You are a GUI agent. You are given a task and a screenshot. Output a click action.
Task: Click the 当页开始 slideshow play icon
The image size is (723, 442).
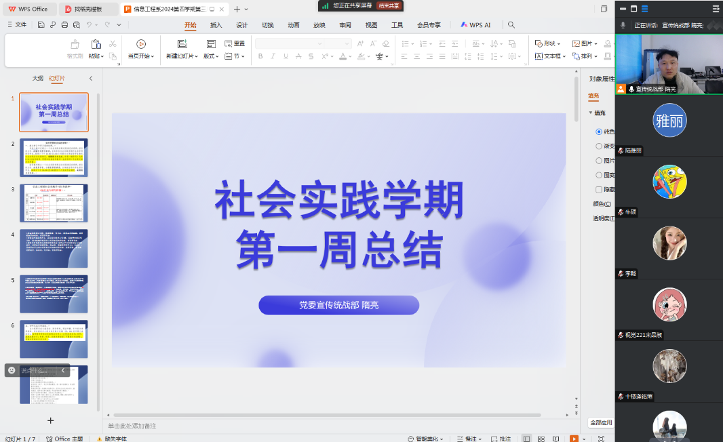[x=140, y=44]
